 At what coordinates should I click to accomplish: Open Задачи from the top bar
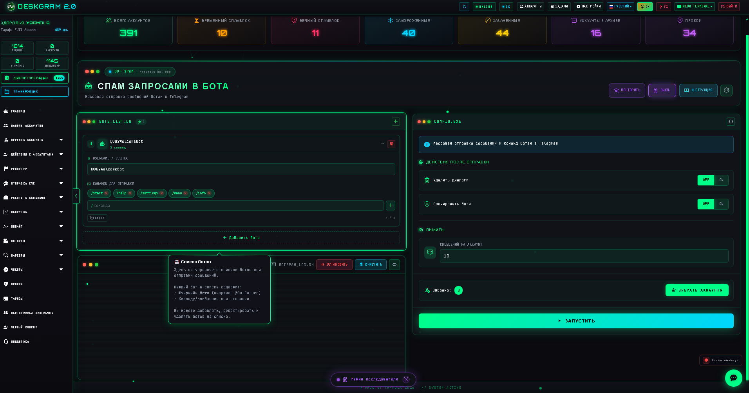tap(559, 7)
